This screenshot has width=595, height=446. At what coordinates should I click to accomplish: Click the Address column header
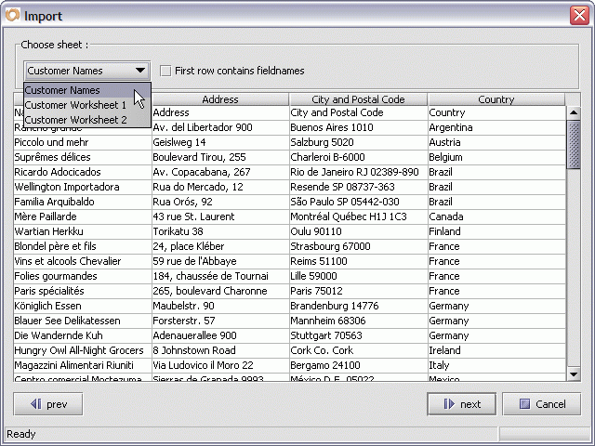pyautogui.click(x=219, y=99)
